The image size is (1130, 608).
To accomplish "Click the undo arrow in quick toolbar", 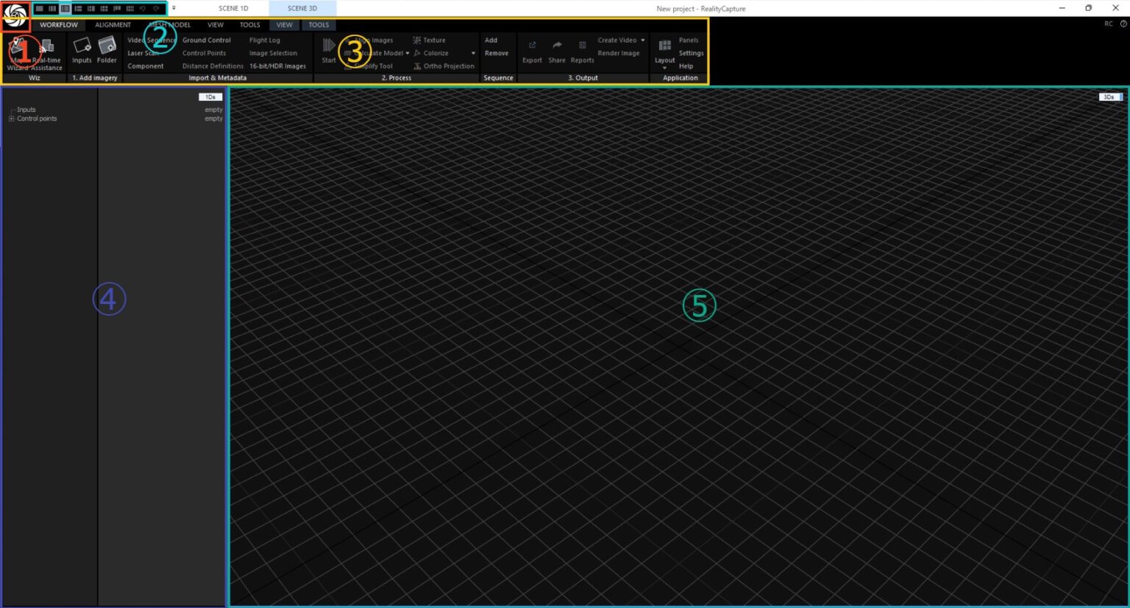I will pyautogui.click(x=143, y=9).
